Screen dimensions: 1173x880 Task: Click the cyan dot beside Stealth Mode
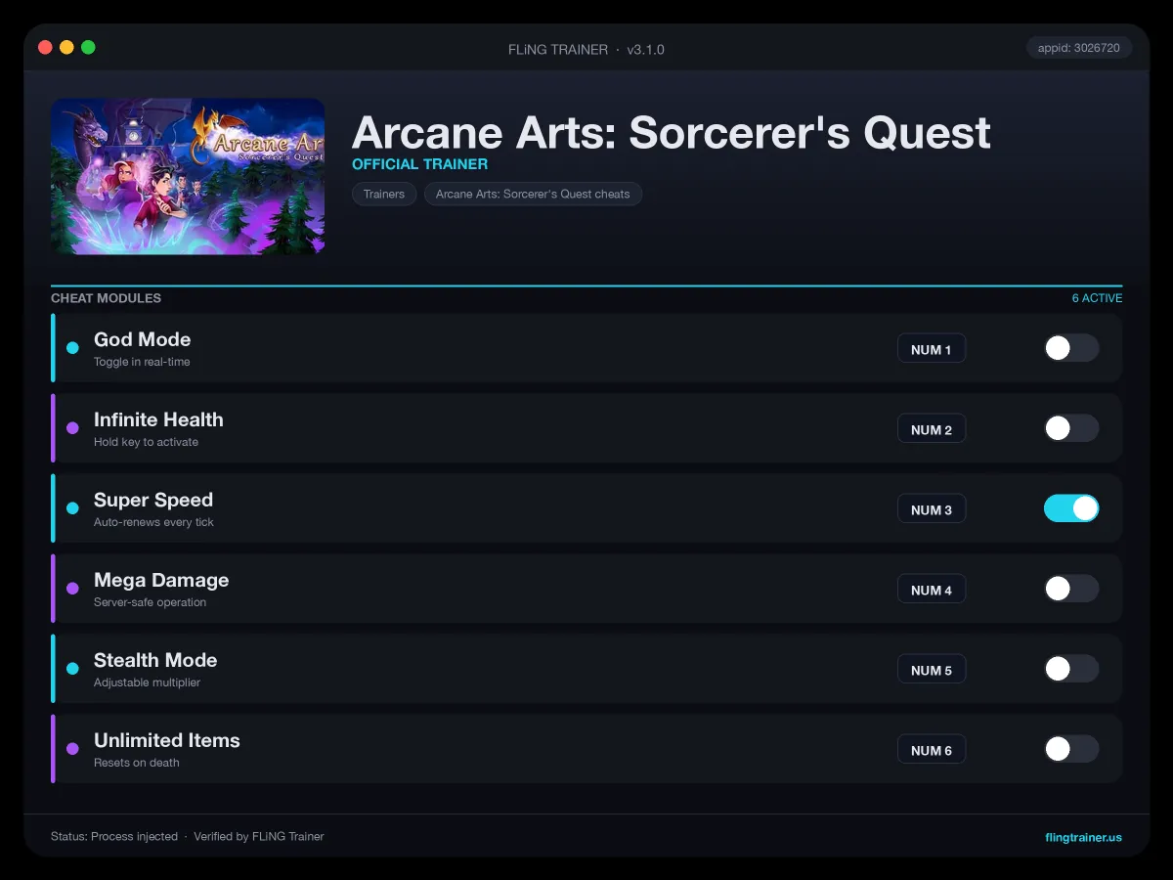(x=72, y=669)
